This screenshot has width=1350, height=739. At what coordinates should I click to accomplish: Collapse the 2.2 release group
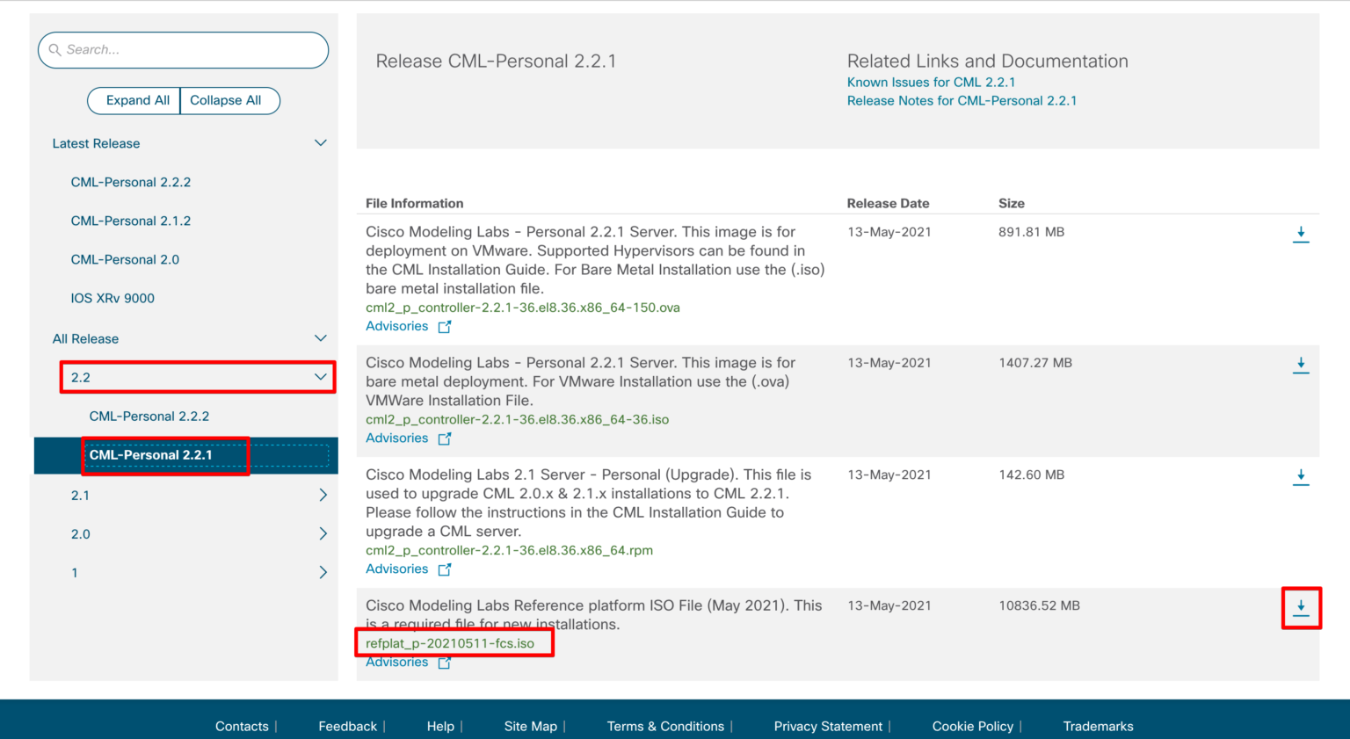coord(321,377)
